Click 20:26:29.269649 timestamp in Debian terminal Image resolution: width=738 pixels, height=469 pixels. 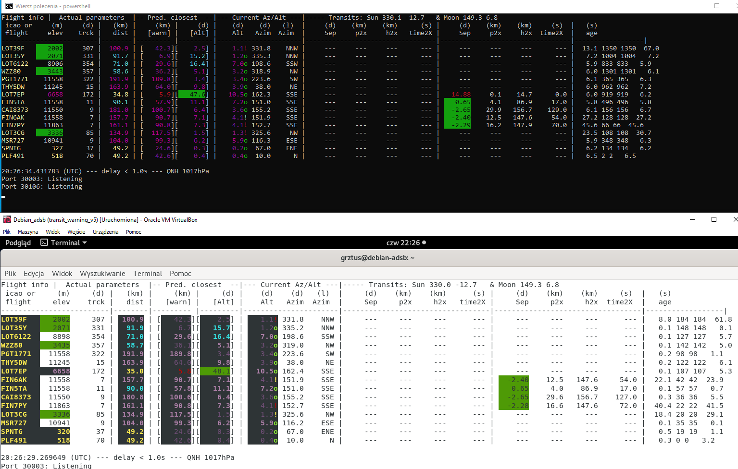[34, 457]
